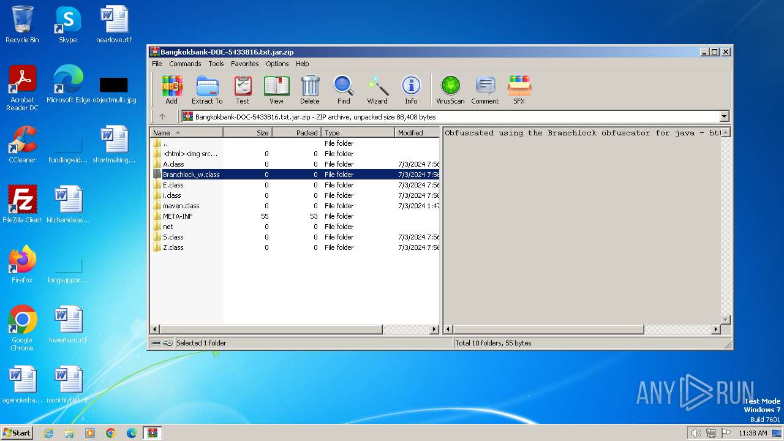Select the Google Chrome desktop shortcut
Screen dimensions: 784x441
tap(22, 328)
